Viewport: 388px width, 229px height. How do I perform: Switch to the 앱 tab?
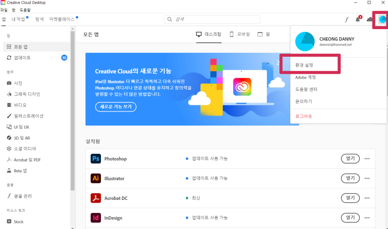point(4,19)
